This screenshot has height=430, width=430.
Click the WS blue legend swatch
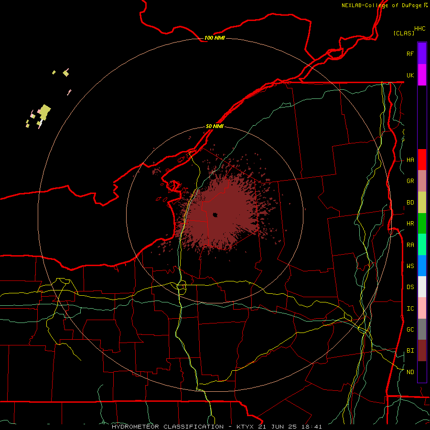(422, 266)
